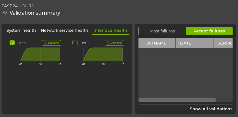238x117 pixels.
Task: Select Interface health tab
Action: tap(110, 31)
